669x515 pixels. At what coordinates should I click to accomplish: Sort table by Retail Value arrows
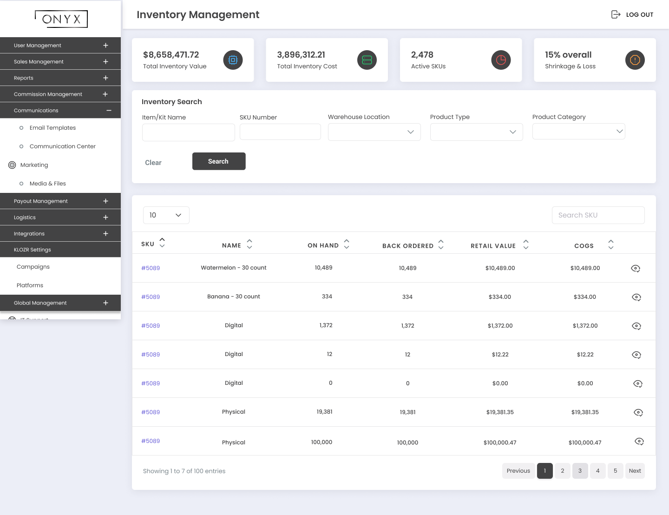click(x=525, y=244)
